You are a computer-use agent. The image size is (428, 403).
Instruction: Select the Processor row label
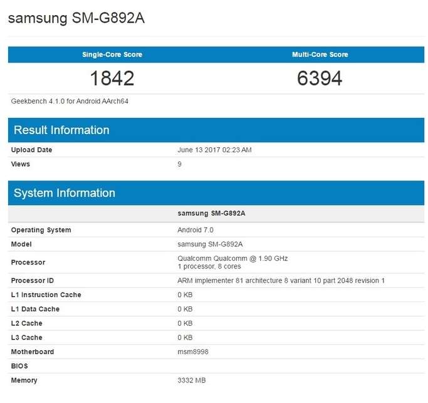(28, 263)
